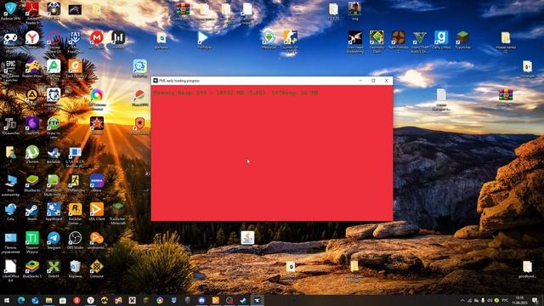Open the MediaGet desktop shortcut
The height and width of the screenshot is (306, 544).
coord(269,40)
